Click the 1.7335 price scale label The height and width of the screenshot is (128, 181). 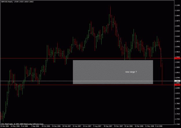[x=178, y=119]
